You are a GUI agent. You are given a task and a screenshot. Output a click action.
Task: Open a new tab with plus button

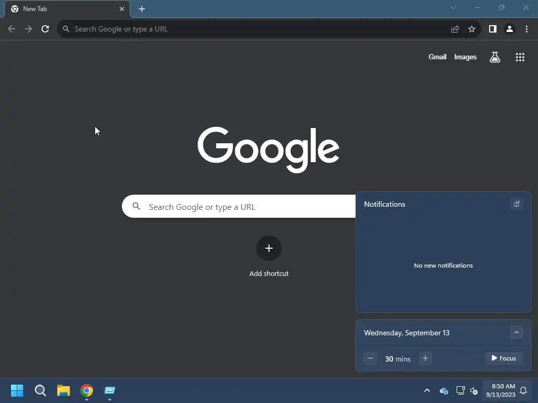142,9
